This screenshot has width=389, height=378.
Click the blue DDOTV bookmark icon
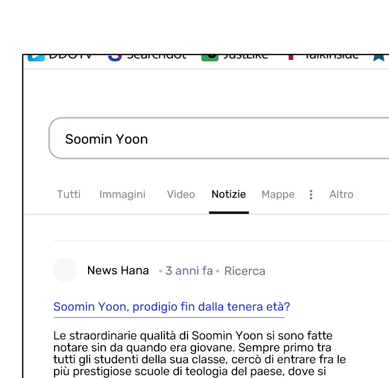tap(36, 57)
